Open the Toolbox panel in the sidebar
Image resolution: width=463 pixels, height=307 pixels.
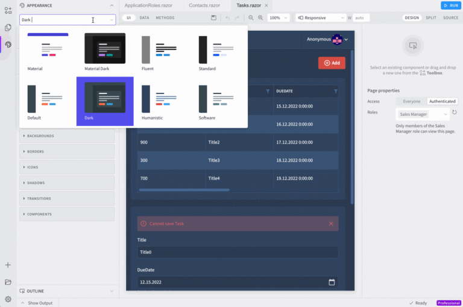(x=8, y=11)
